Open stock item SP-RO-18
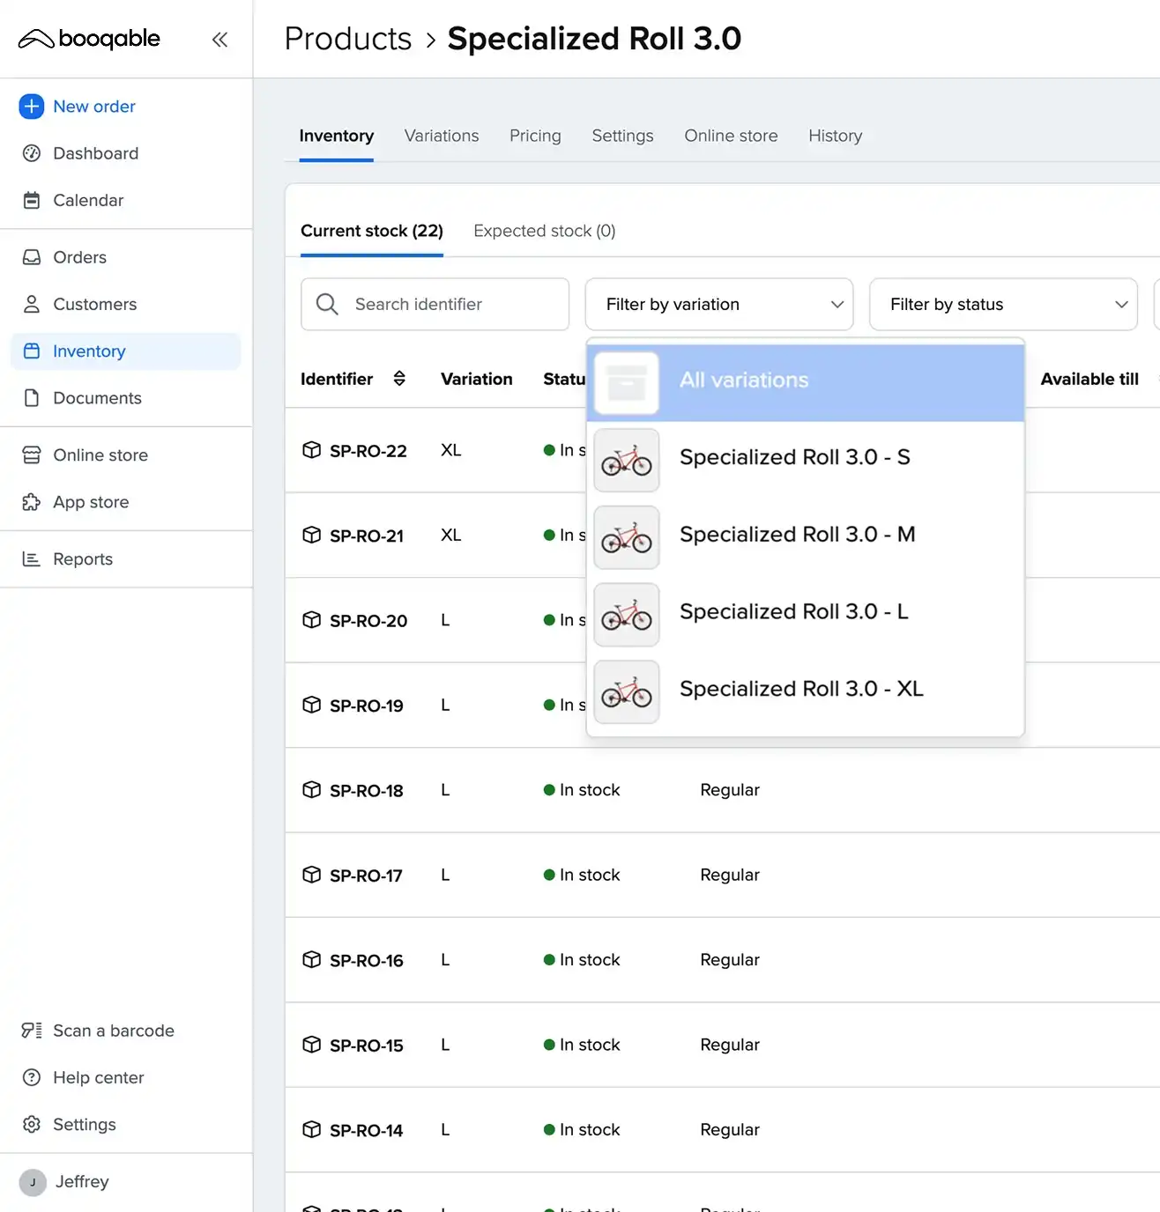This screenshot has height=1212, width=1160. pyautogui.click(x=366, y=791)
